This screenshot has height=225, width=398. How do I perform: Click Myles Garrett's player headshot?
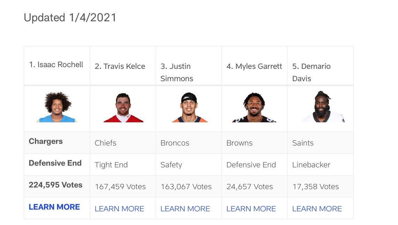coord(254,108)
